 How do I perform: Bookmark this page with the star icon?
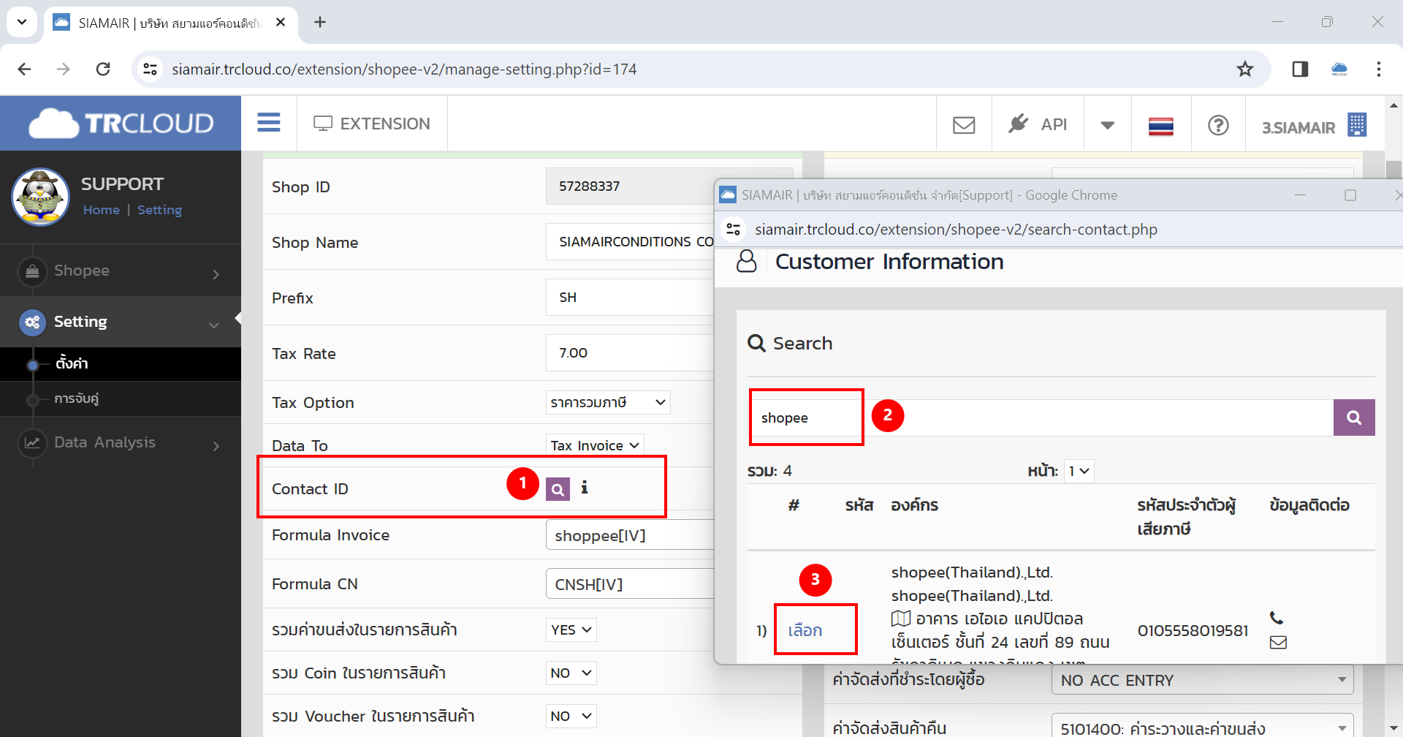click(1245, 69)
